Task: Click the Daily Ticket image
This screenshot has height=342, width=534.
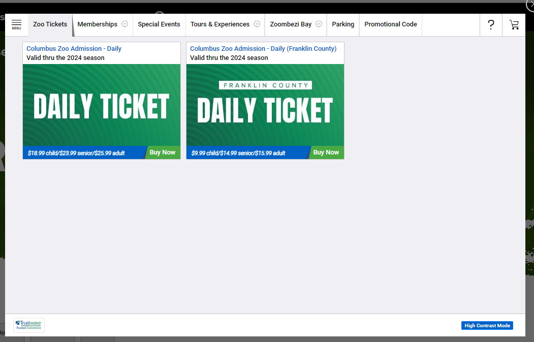Action: click(x=102, y=105)
